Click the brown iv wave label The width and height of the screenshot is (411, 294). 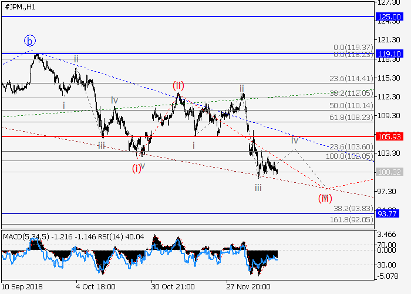(x=114, y=101)
